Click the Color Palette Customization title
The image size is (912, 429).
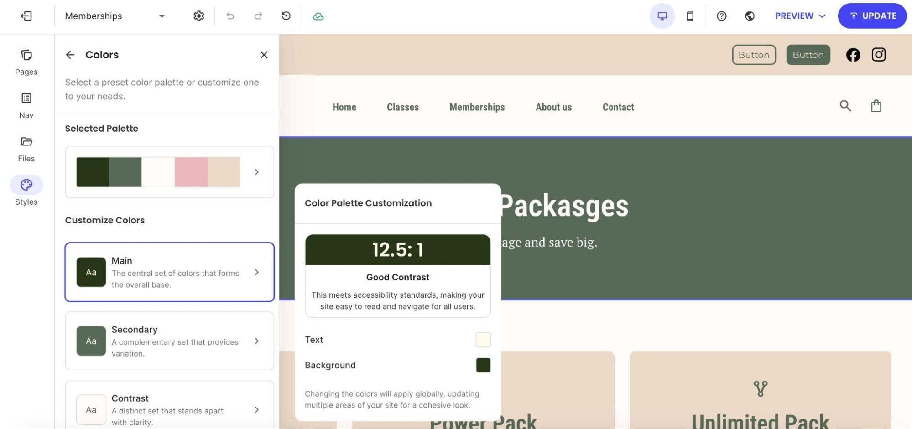(x=368, y=203)
